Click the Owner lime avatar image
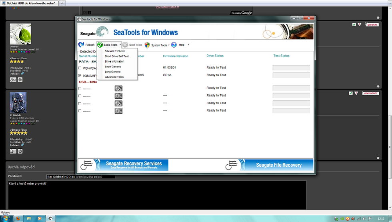 coord(20,34)
